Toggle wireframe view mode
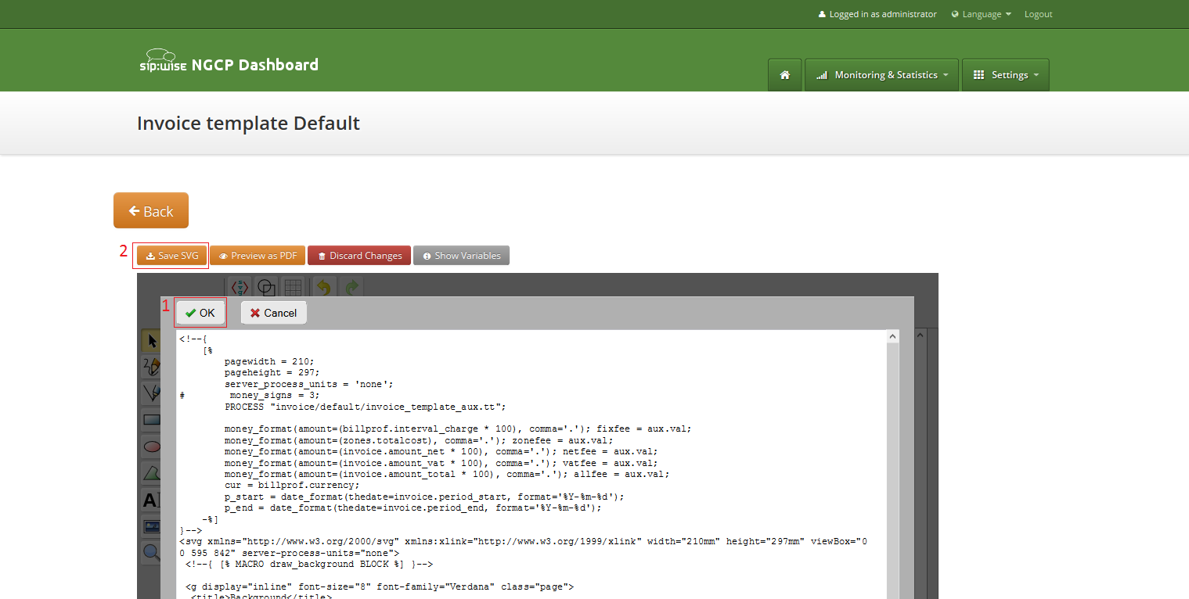Viewport: 1189px width, 599px height. pos(265,287)
